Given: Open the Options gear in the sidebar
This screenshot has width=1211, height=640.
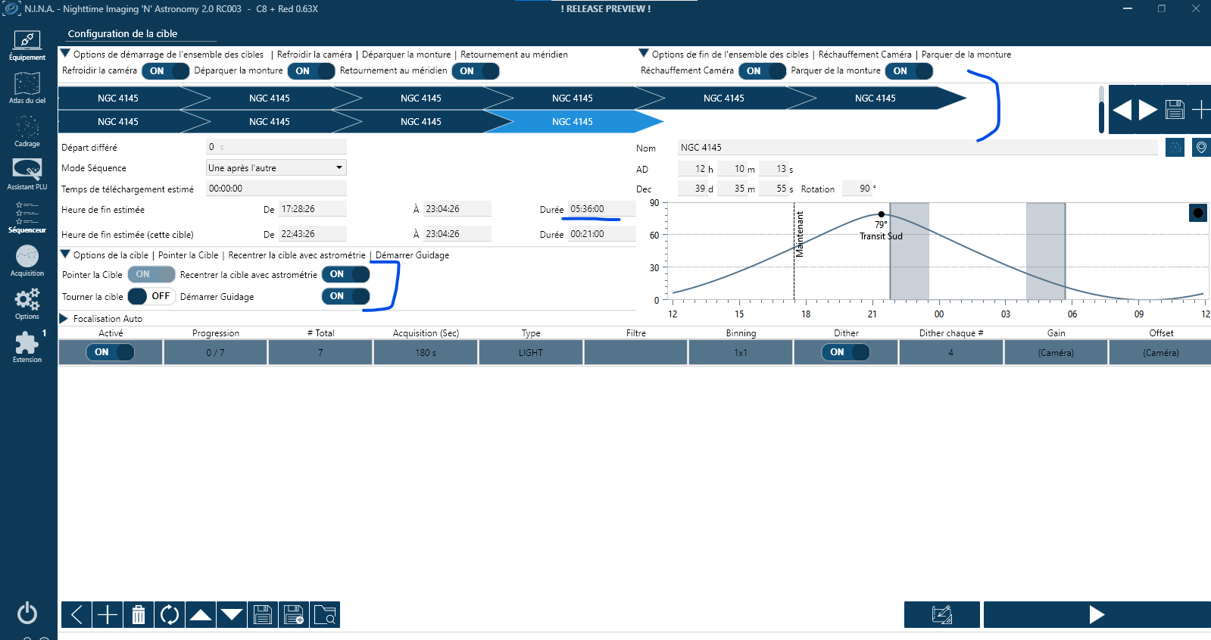Looking at the screenshot, I should pos(27,304).
